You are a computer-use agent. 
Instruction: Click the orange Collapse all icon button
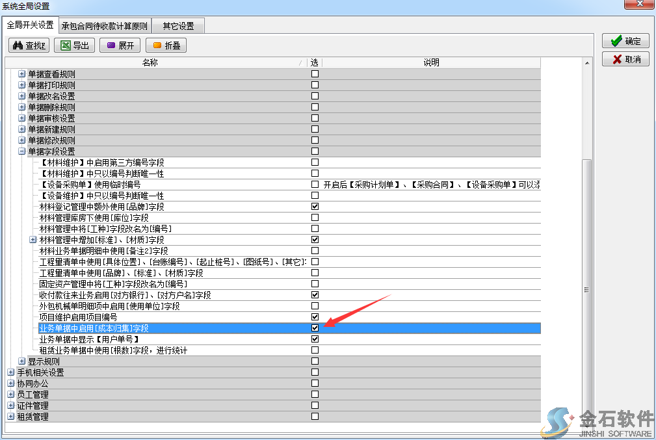[166, 45]
